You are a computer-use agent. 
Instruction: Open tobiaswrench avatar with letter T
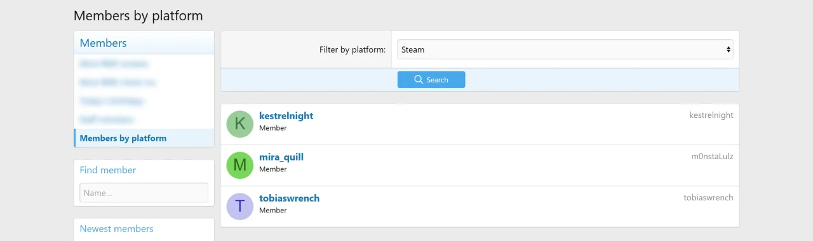coord(239,206)
